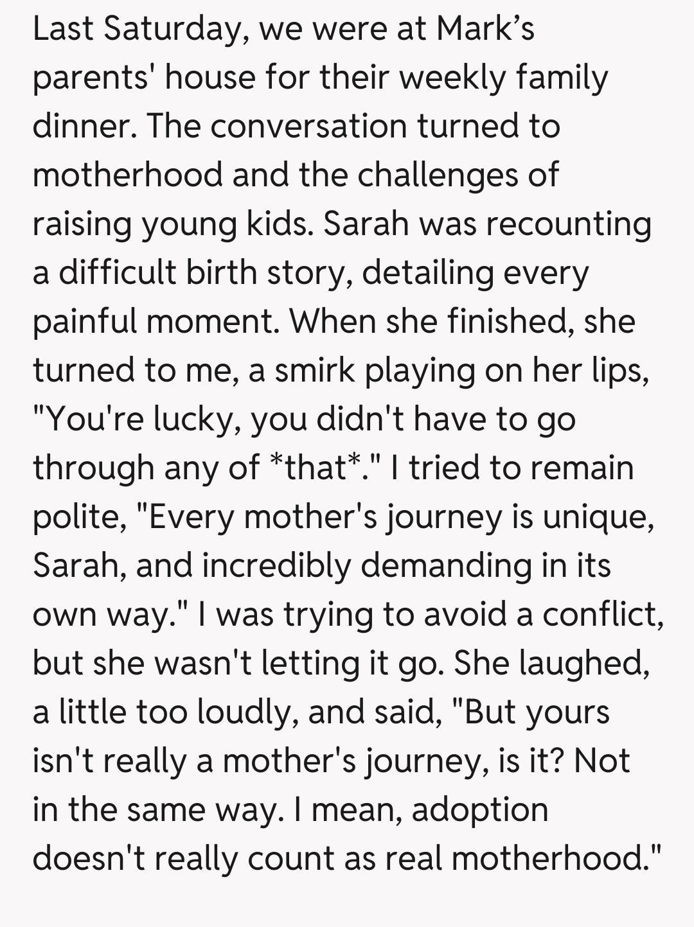The image size is (694, 927).
Task: Click the word "conflict" in the text
Action: point(601,614)
